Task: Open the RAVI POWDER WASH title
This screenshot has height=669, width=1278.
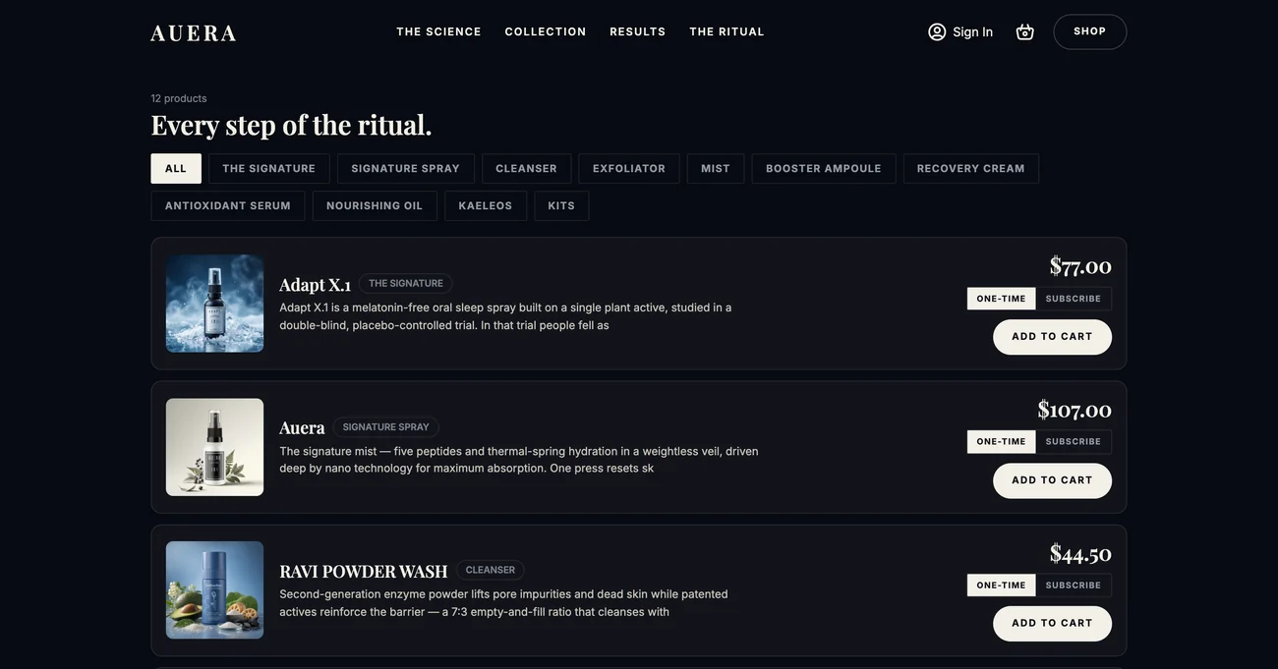Action: pyautogui.click(x=364, y=572)
